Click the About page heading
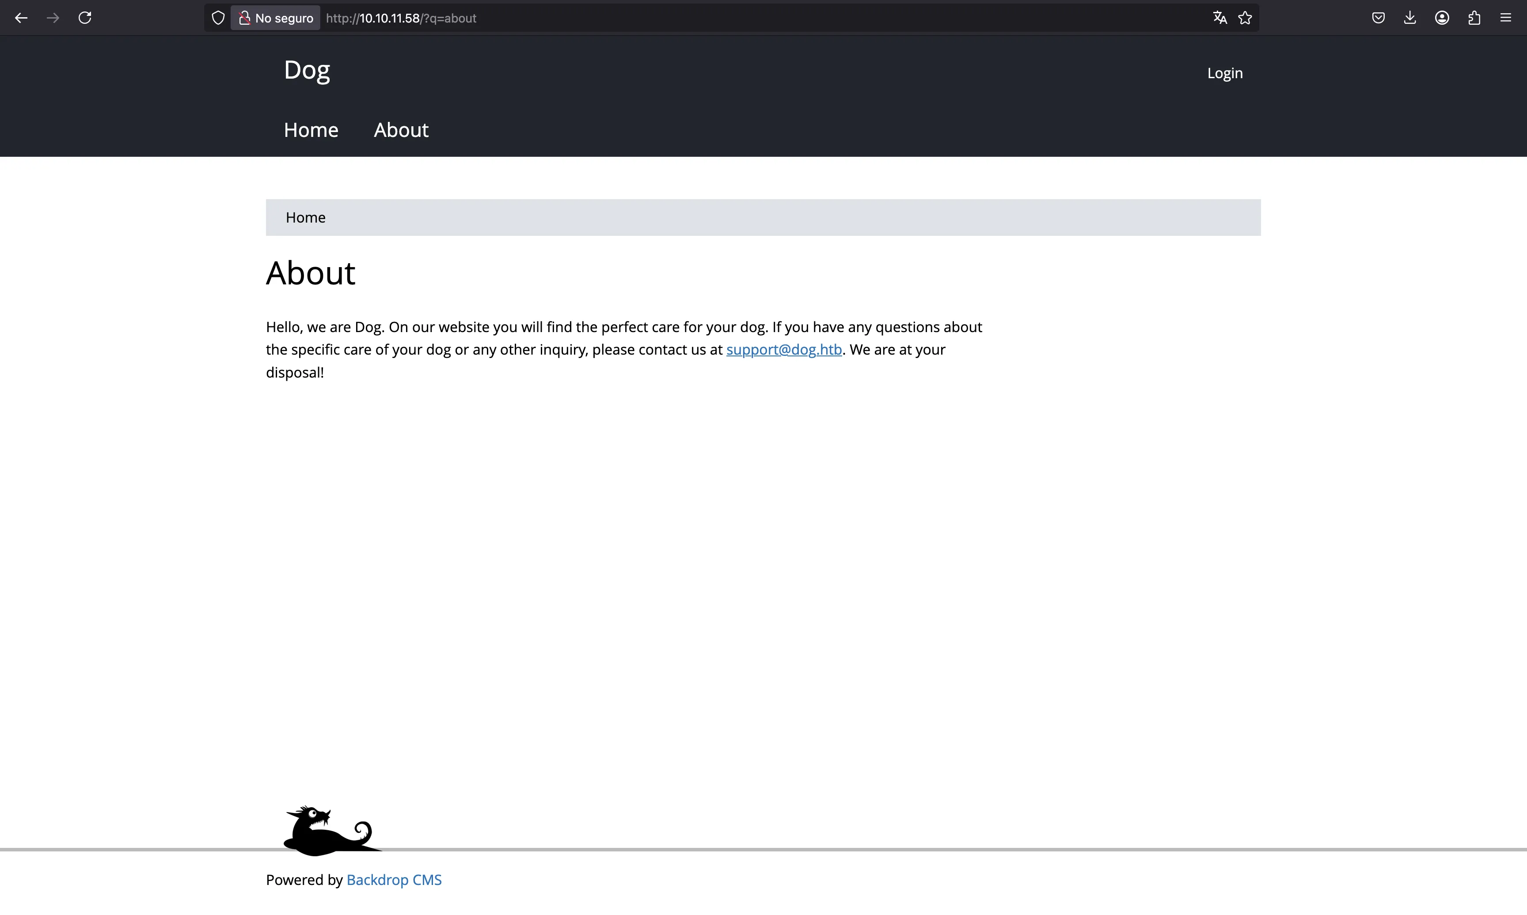Viewport: 1527px width, 915px height. click(x=310, y=272)
